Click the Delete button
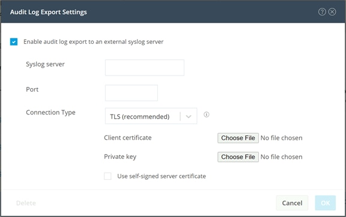This screenshot has width=346, height=217. click(x=26, y=203)
